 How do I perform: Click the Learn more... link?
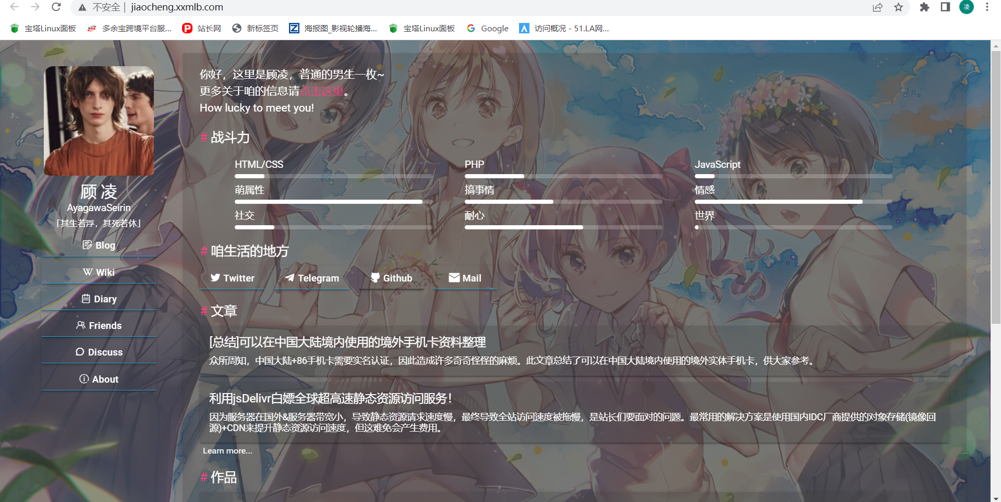coord(227,451)
